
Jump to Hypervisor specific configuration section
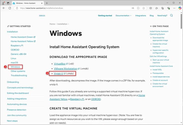click(x=160, y=51)
